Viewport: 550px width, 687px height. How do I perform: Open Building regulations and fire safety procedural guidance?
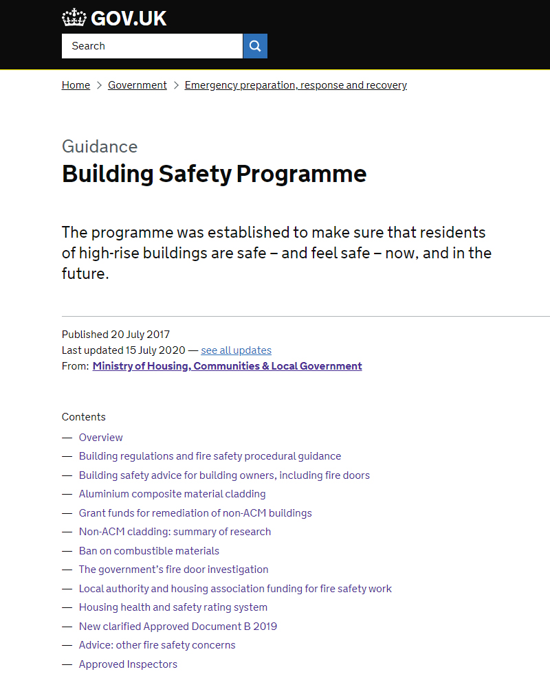point(210,456)
